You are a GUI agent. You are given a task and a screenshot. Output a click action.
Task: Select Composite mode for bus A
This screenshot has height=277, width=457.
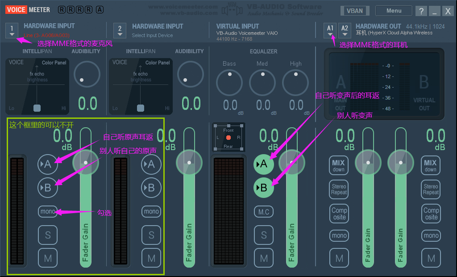pos(339,214)
